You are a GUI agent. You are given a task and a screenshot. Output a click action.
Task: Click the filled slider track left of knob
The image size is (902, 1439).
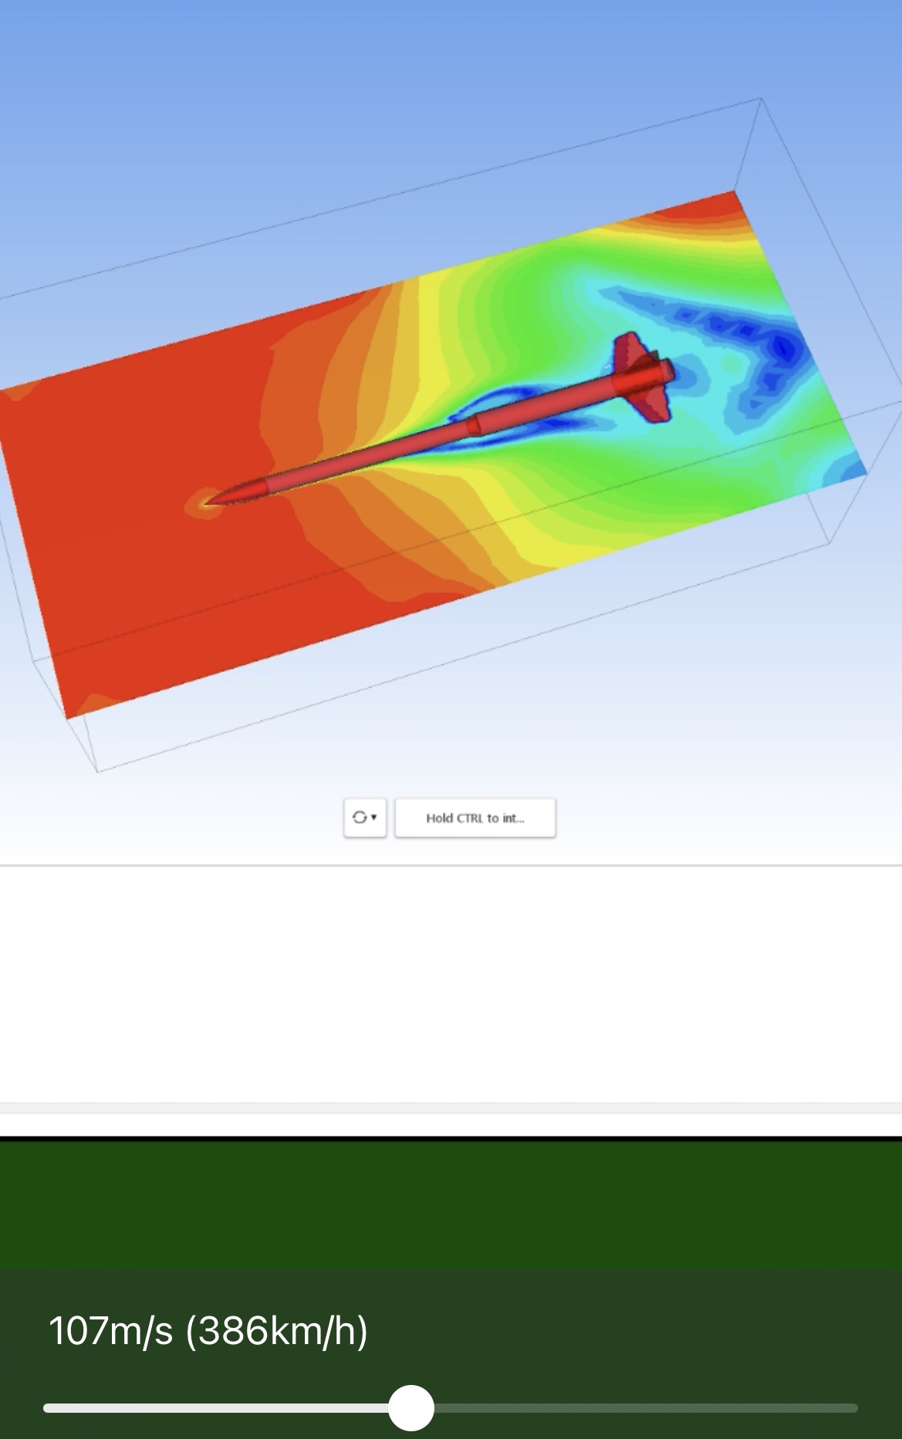click(216, 1408)
